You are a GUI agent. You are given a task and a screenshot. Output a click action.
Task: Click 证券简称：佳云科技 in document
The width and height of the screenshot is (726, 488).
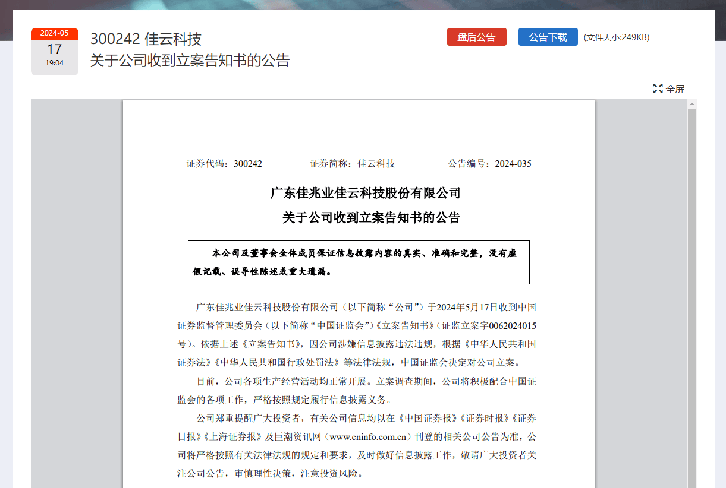pos(353,164)
